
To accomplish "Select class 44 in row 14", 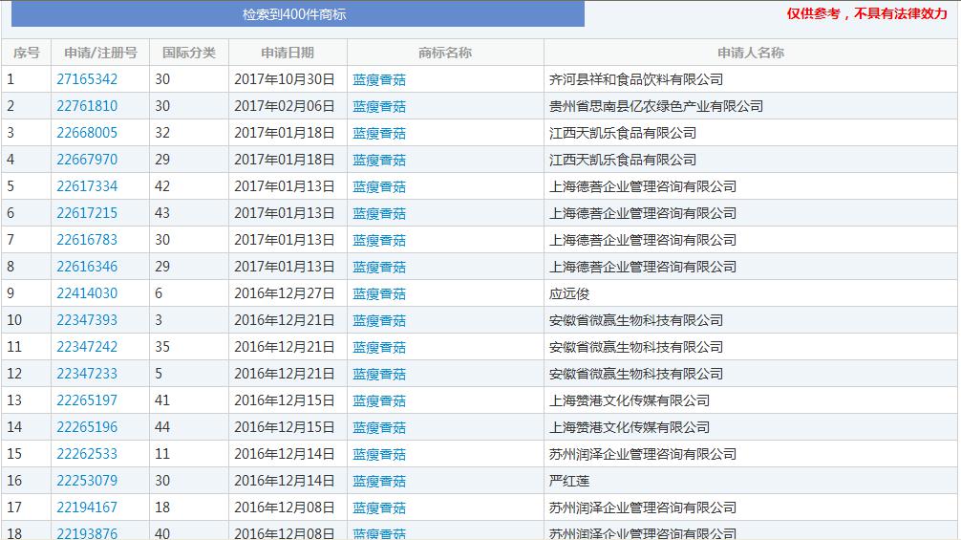I will (162, 427).
